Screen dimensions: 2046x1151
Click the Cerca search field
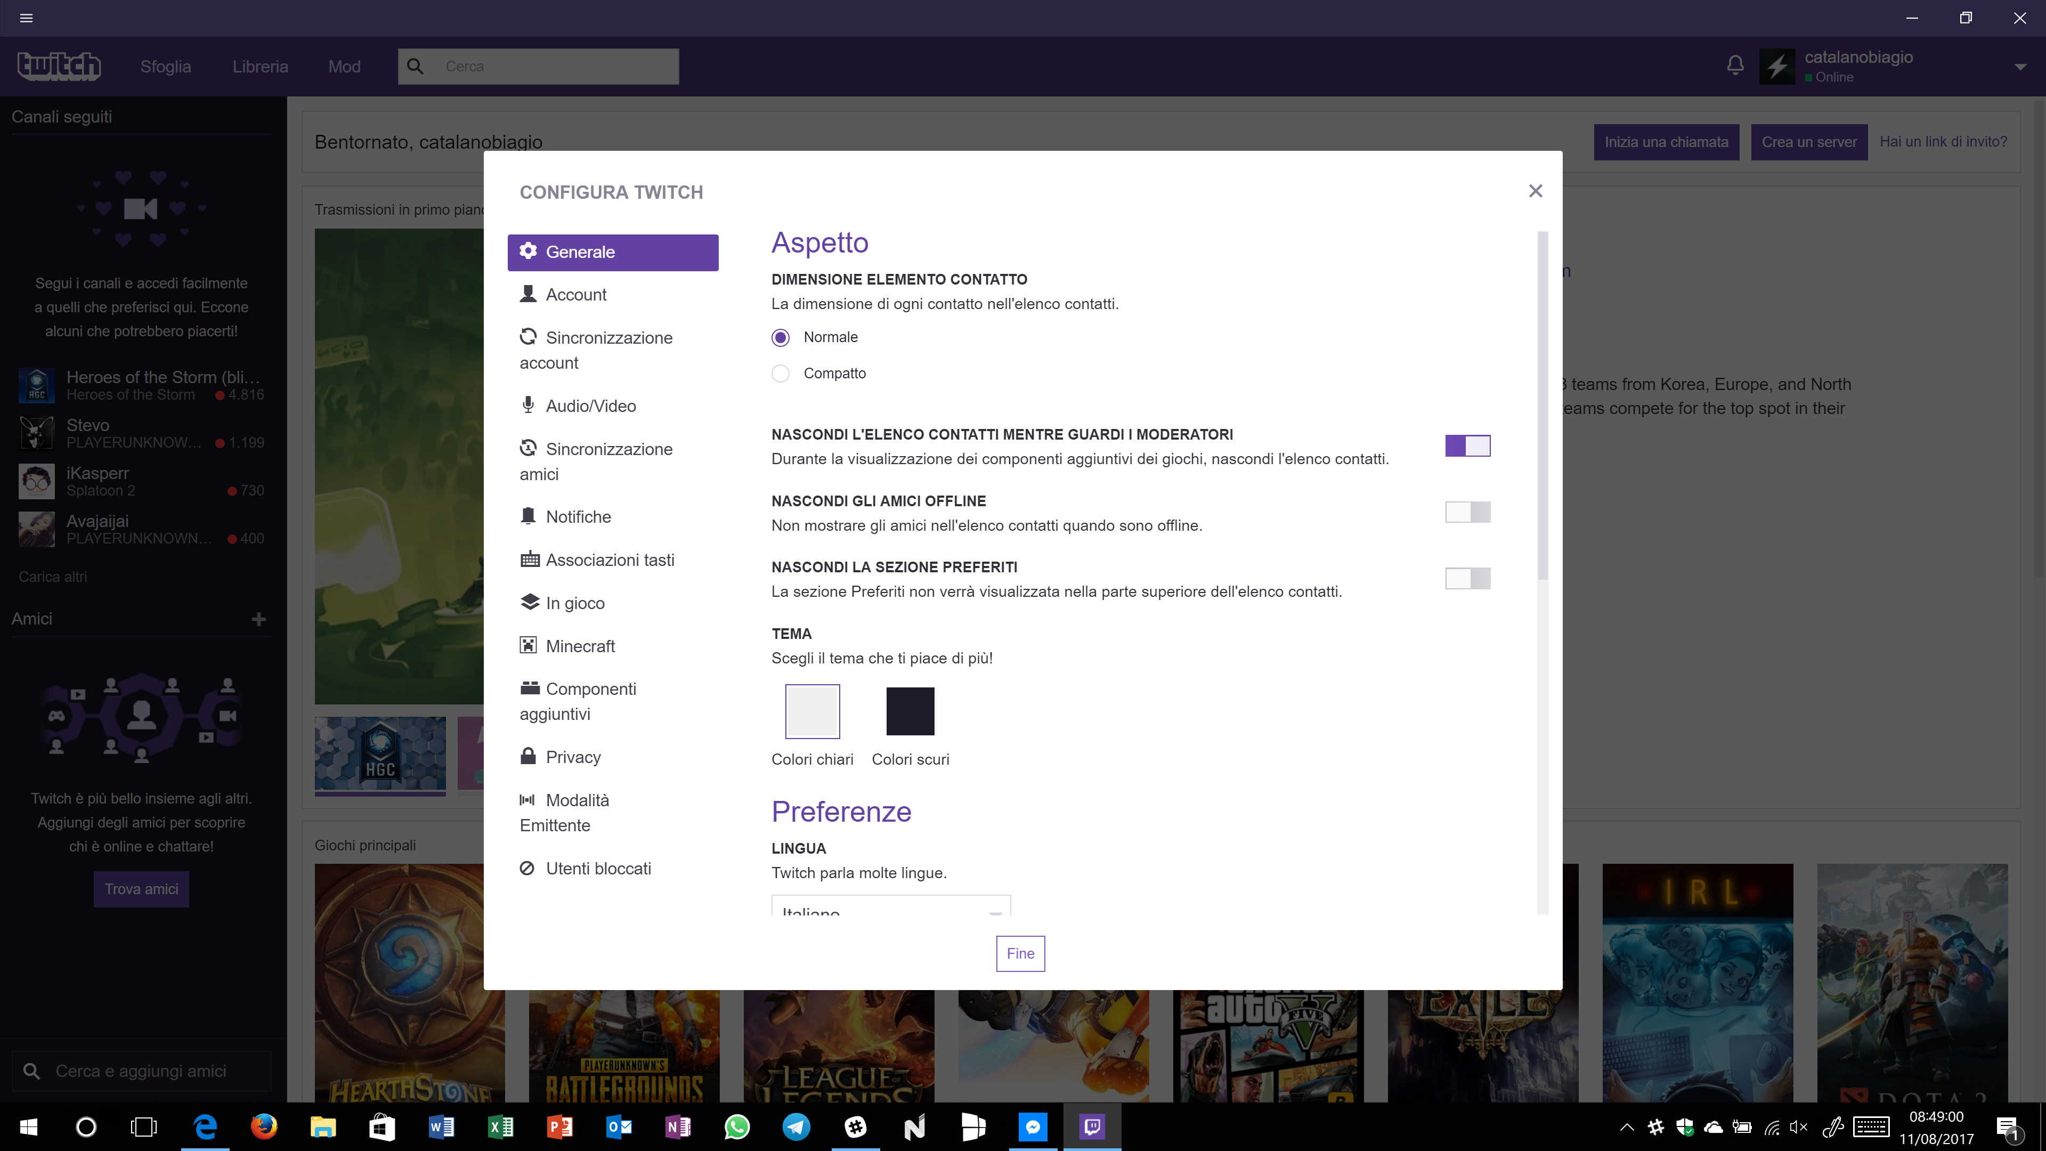539,67
